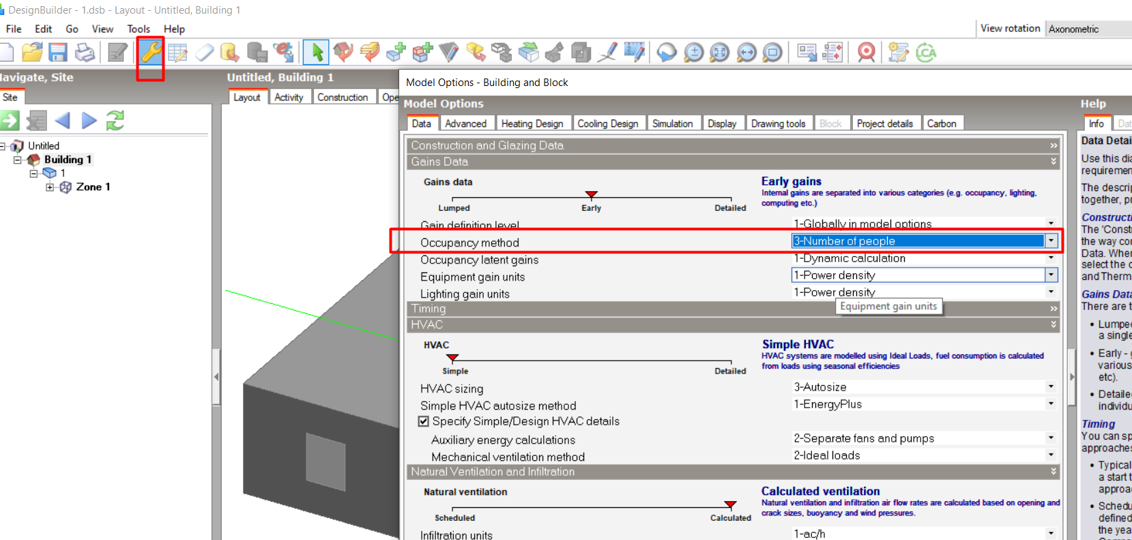This screenshot has width=1132, height=540.
Task: Open the Edit menu
Action: (44, 29)
